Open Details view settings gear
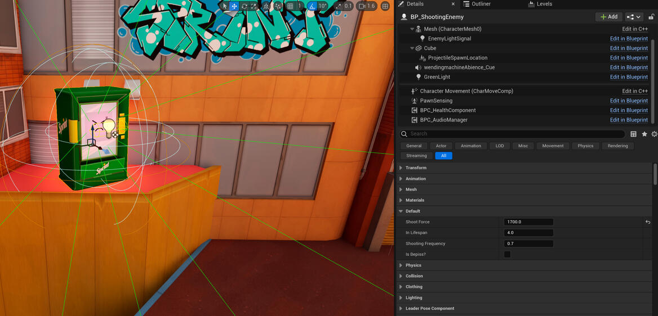The height and width of the screenshot is (316, 658). pyautogui.click(x=654, y=134)
